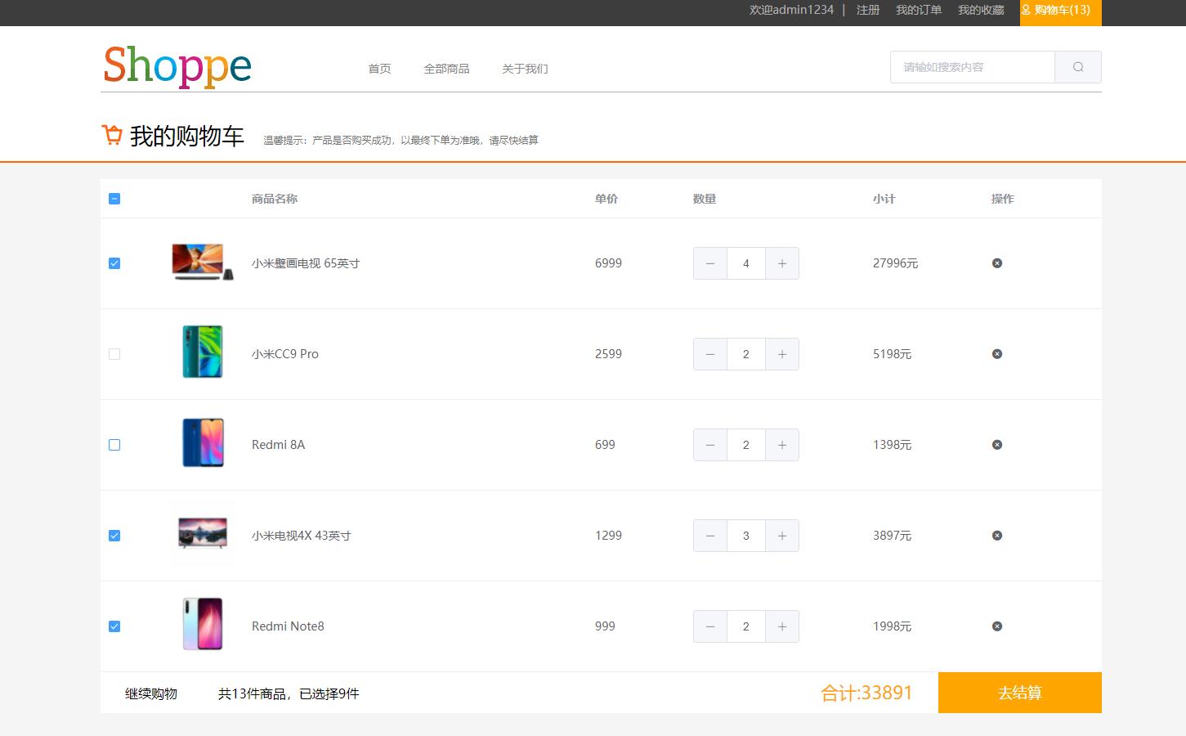
Task: Increase quantity of 小米电视4X 43英寸
Action: point(782,536)
